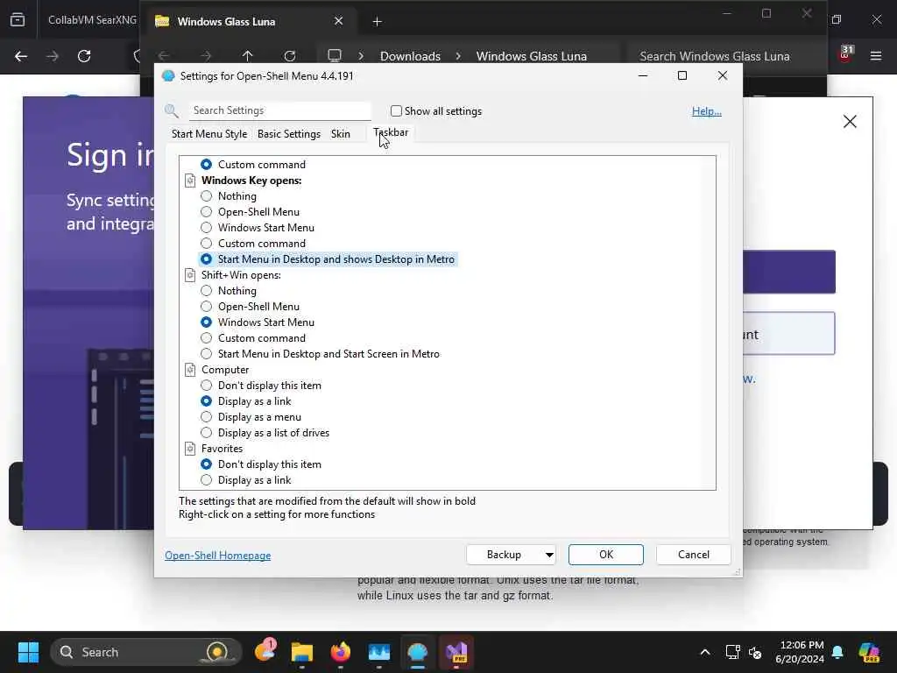The height and width of the screenshot is (673, 897).
Task: Click the notification bell in system tray
Action: pyautogui.click(x=837, y=652)
